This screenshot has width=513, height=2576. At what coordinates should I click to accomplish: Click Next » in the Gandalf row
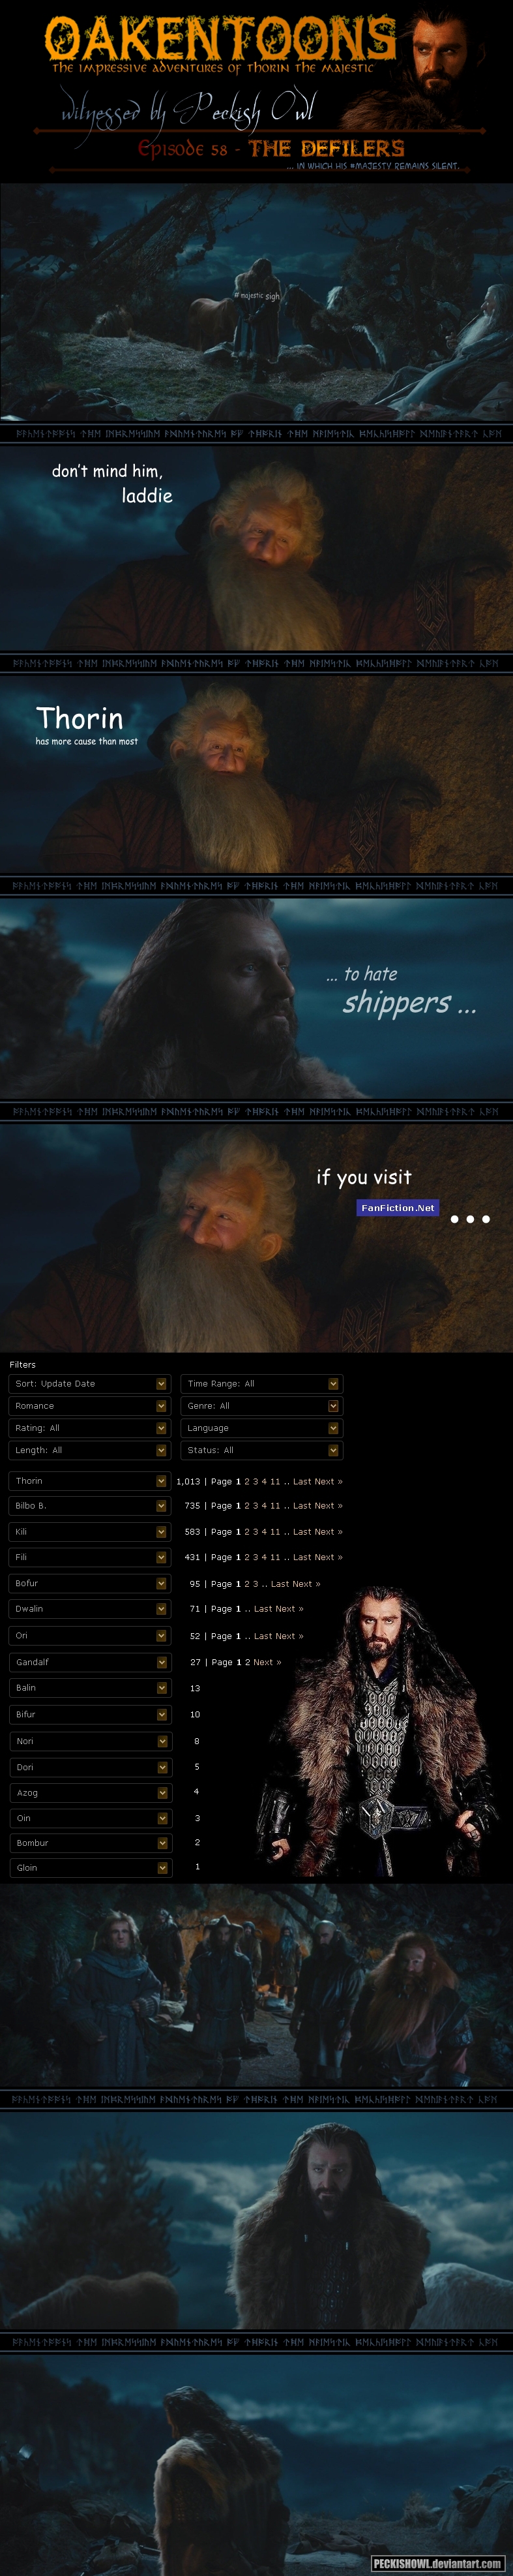coord(267,1662)
